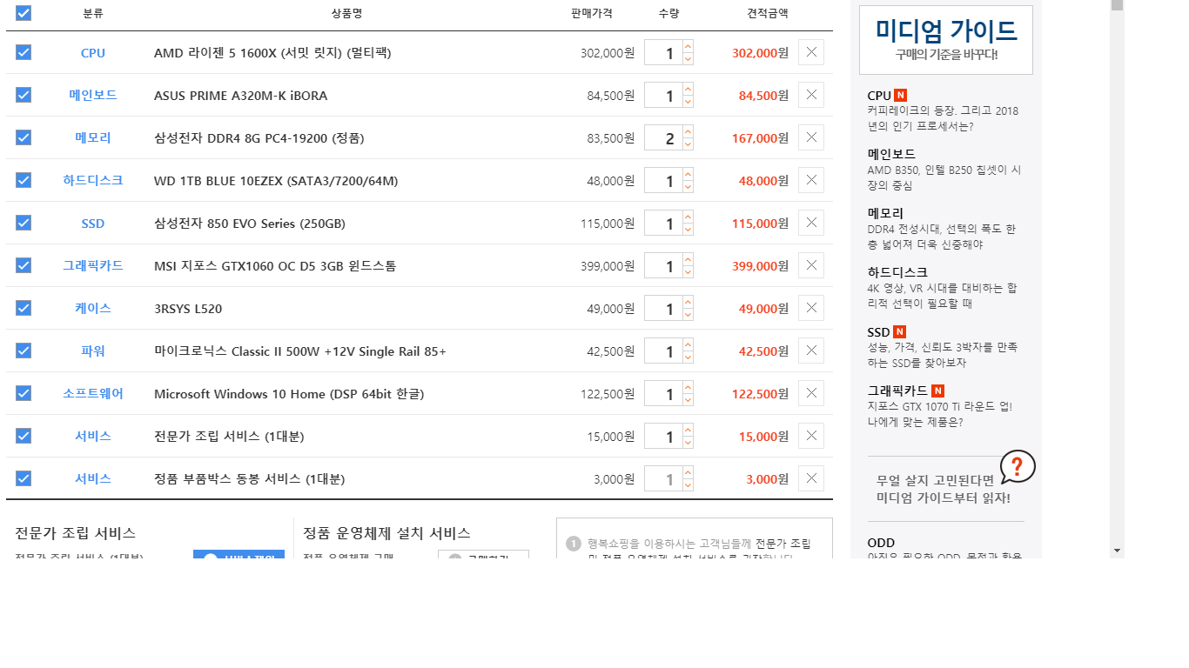The width and height of the screenshot is (1189, 668).
Task: Click product name 삼성전자 850 EVO Series (250GB)
Action: (250, 224)
